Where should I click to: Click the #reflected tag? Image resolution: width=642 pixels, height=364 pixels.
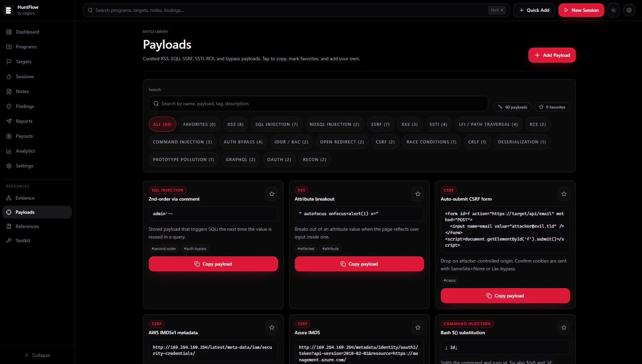(306, 249)
